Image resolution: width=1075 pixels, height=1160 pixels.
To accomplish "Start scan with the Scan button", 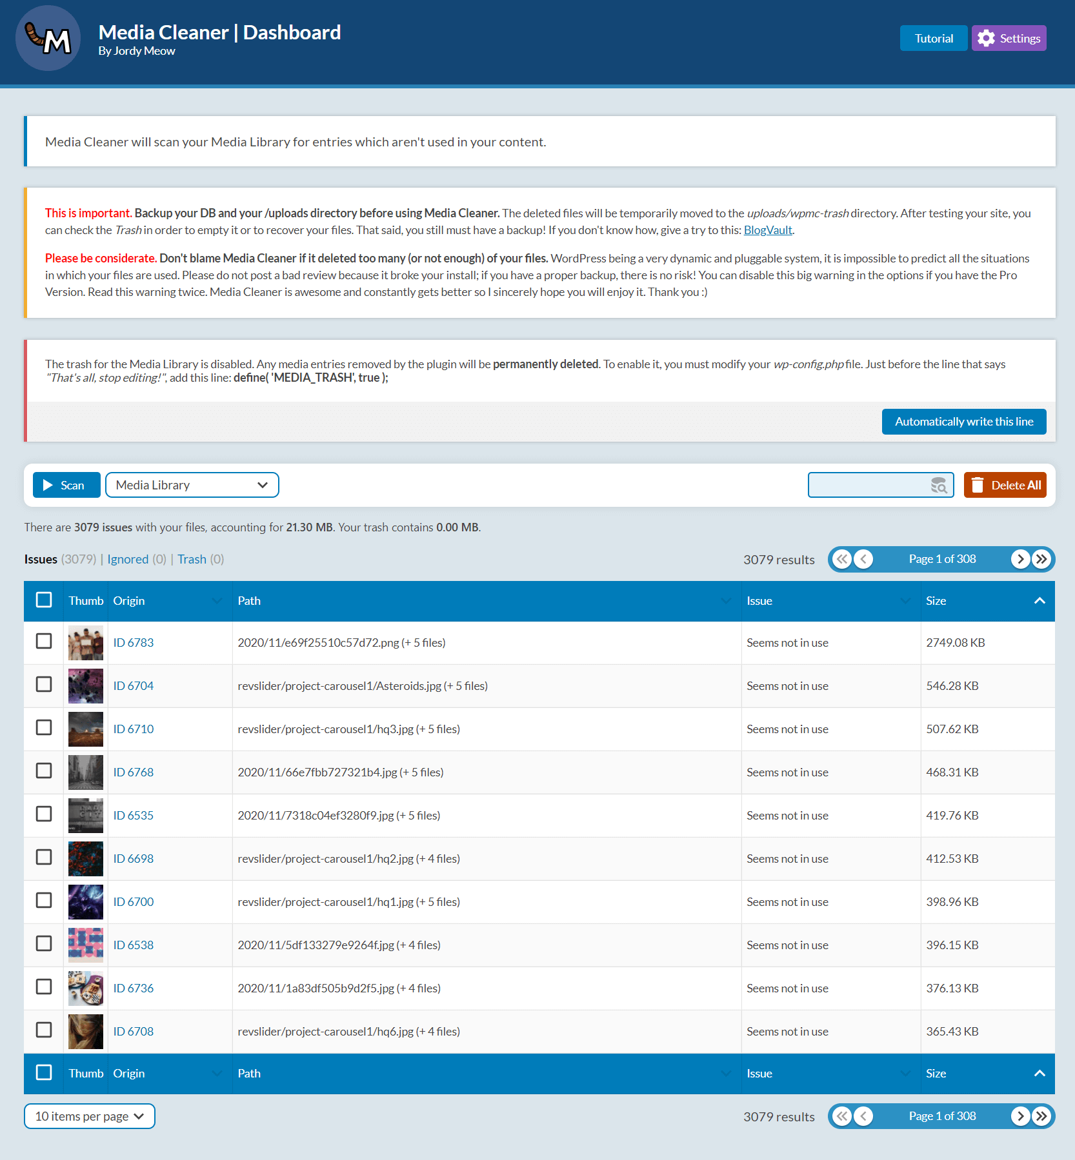I will (66, 486).
